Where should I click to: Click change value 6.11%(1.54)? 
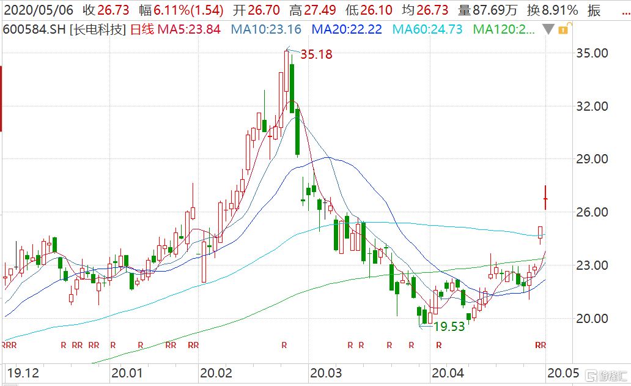coord(188,10)
